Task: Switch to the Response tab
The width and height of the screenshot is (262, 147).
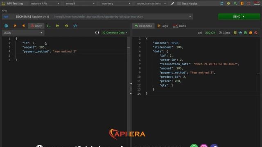Action: [x=143, y=26]
